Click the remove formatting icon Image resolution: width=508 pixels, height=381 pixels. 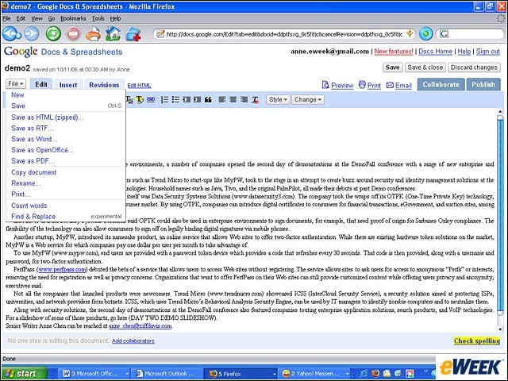(x=256, y=99)
